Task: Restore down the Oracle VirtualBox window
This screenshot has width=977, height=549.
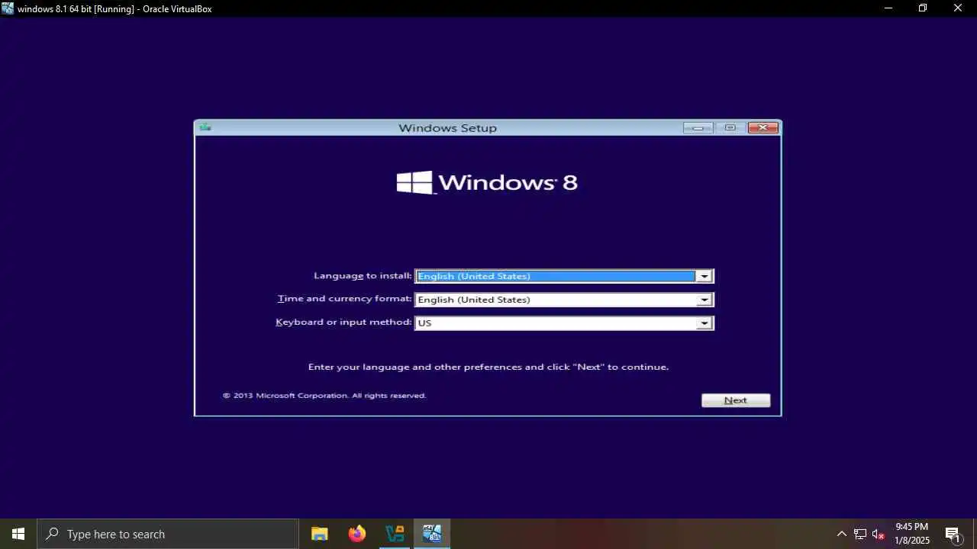Action: [923, 8]
